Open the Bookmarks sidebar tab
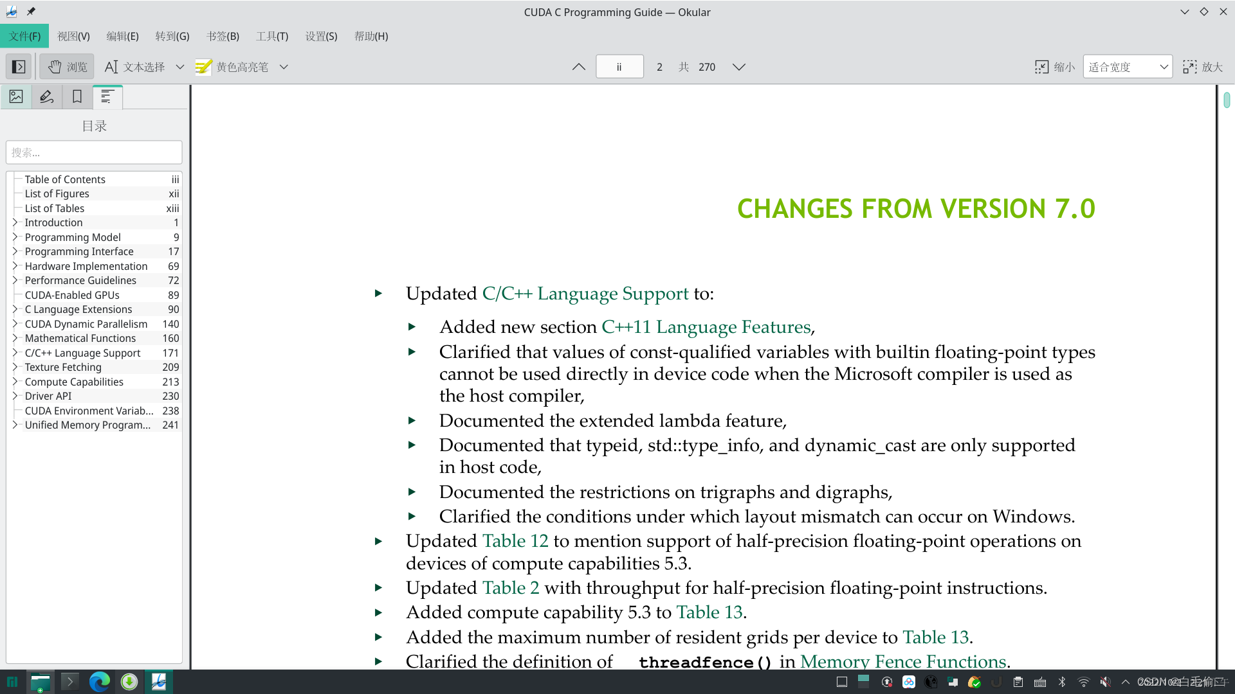The image size is (1235, 694). tap(77, 97)
